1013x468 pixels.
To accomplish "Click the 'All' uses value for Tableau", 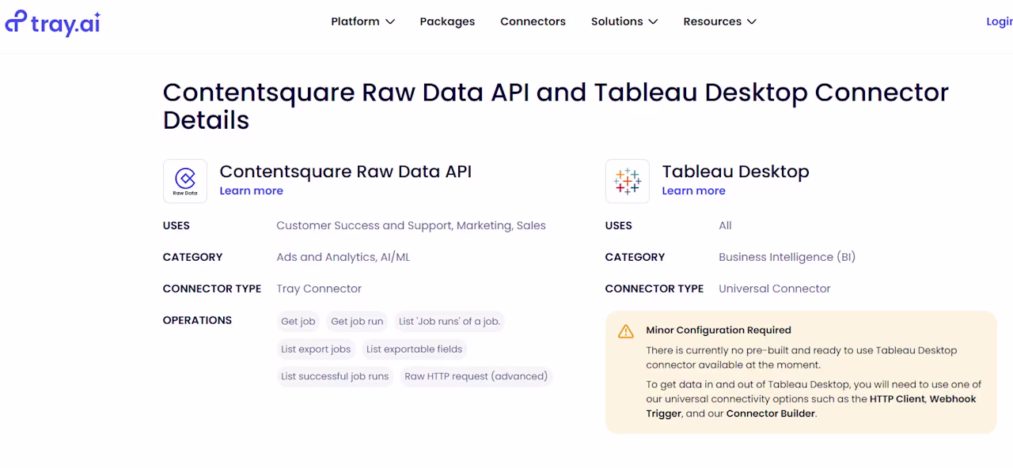I will [x=725, y=226].
